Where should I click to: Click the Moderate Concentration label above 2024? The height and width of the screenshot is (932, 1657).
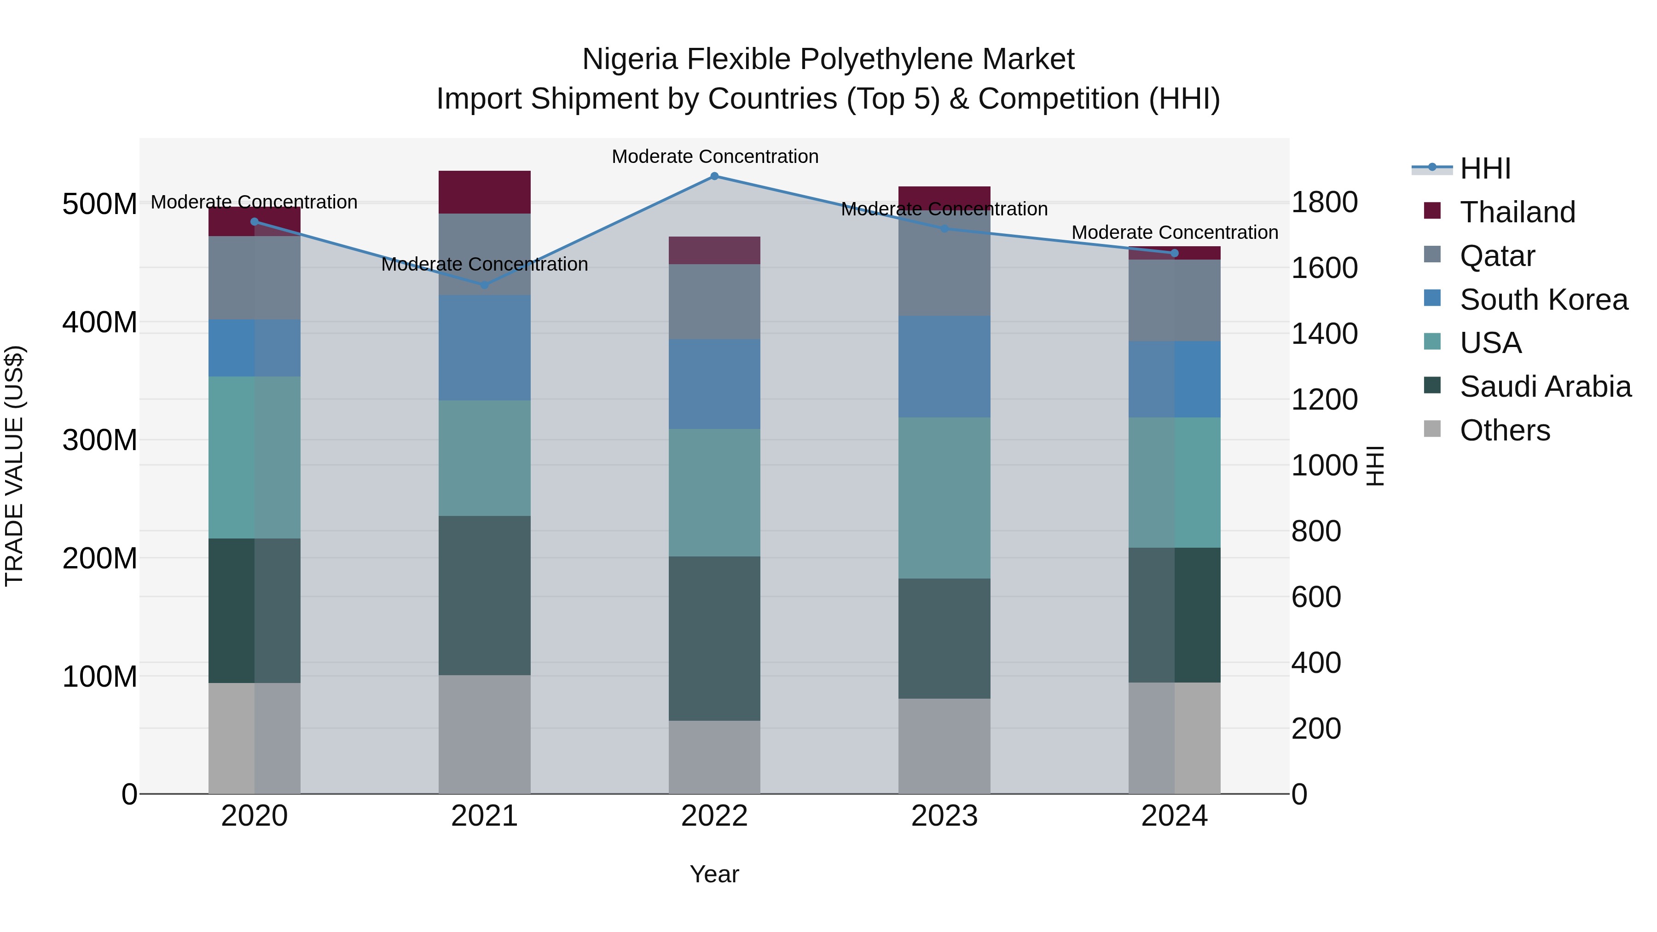pos(1175,232)
